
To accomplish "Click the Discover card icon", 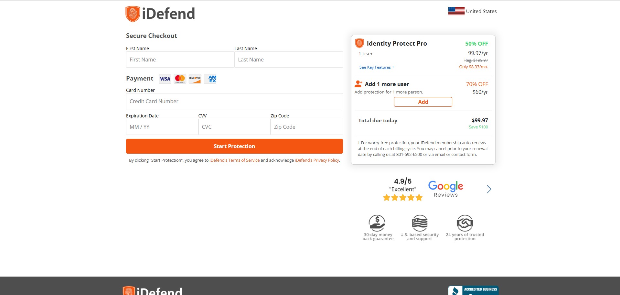I will tap(195, 79).
